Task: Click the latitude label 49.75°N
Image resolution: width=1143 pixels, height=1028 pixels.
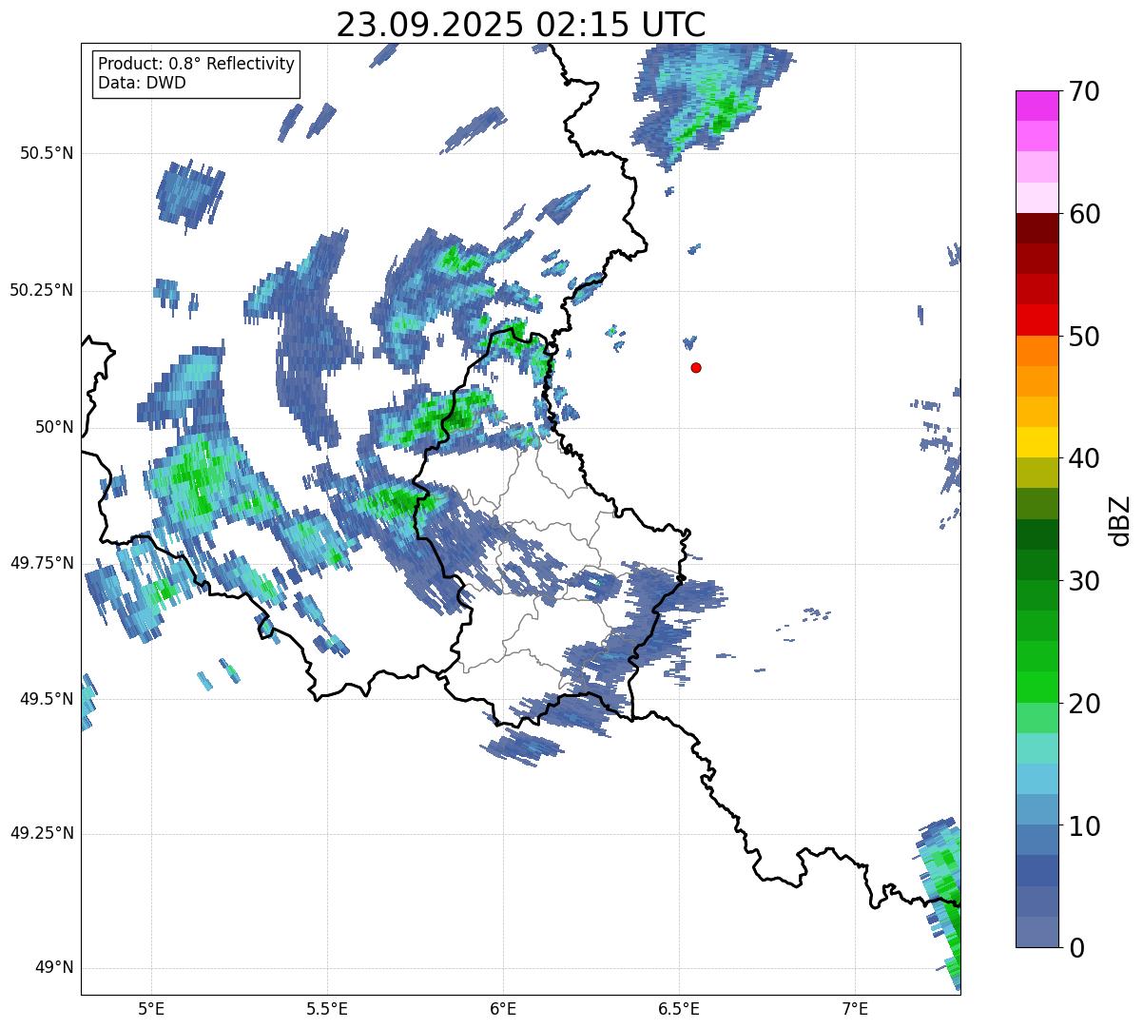Action: click(x=42, y=563)
